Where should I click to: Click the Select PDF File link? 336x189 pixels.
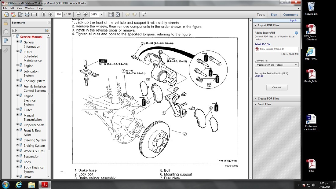263,44
